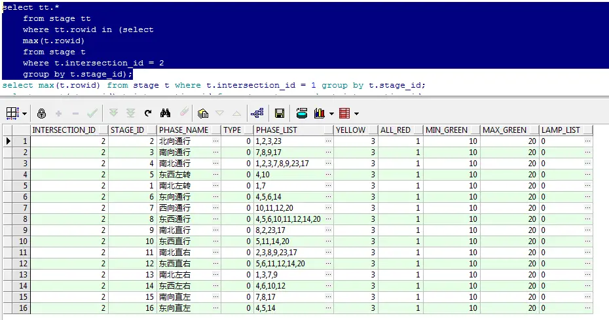Click the export query results icon
Viewport: 609px width, 320px height.
click(x=302, y=113)
